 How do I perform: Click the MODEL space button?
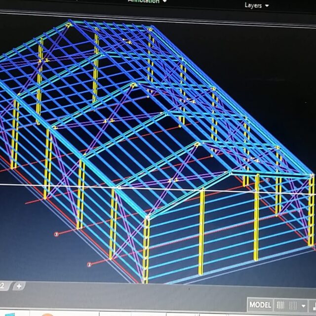260,305
